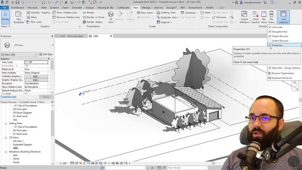Click the User Interface button
Image resolution: width=302 pixels, height=170 pixels.
tap(284, 17)
